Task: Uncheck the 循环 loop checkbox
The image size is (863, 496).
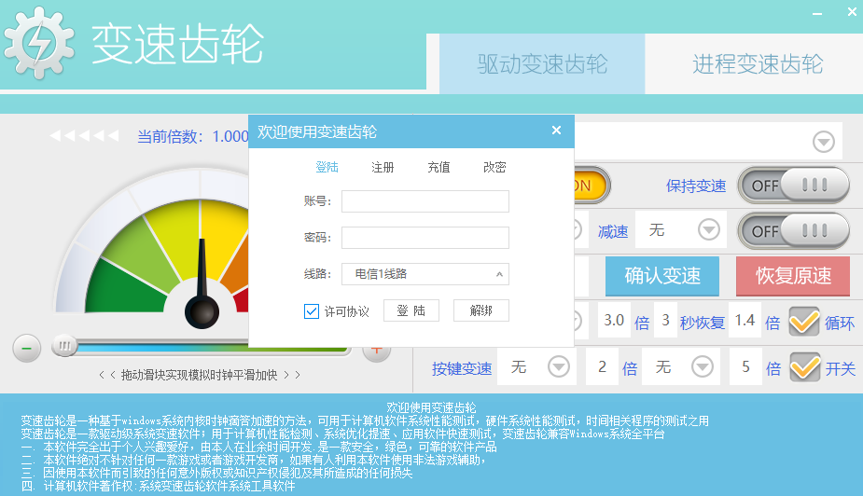Action: click(x=803, y=321)
